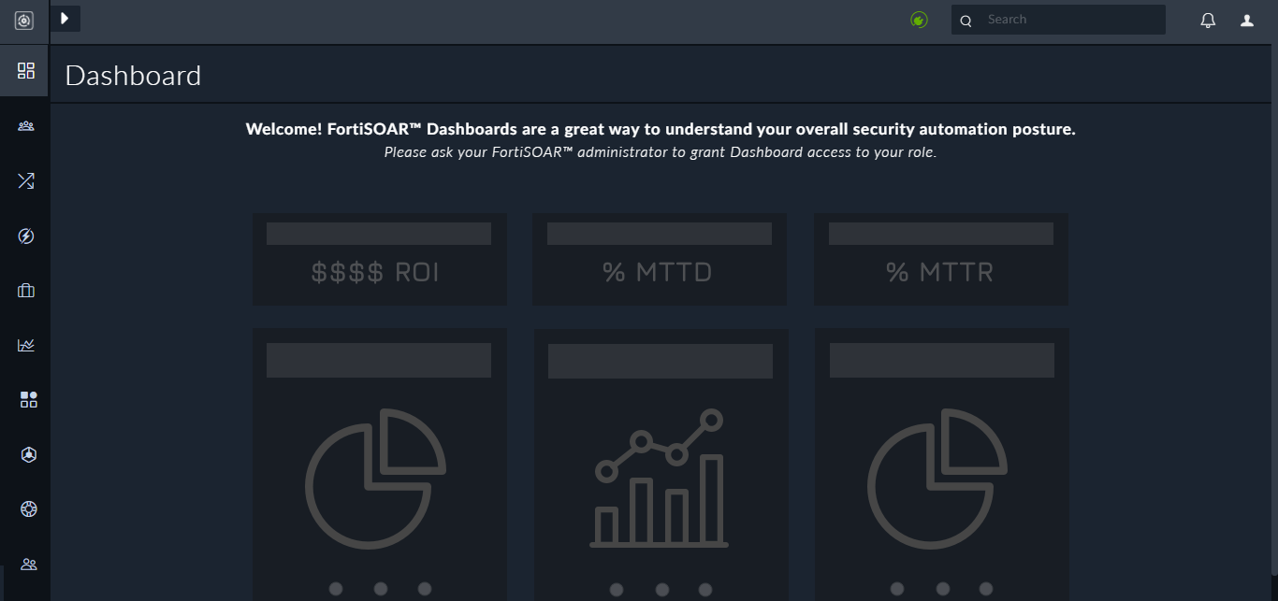
Task: Open reports via the line-chart icon
Action: click(26, 345)
